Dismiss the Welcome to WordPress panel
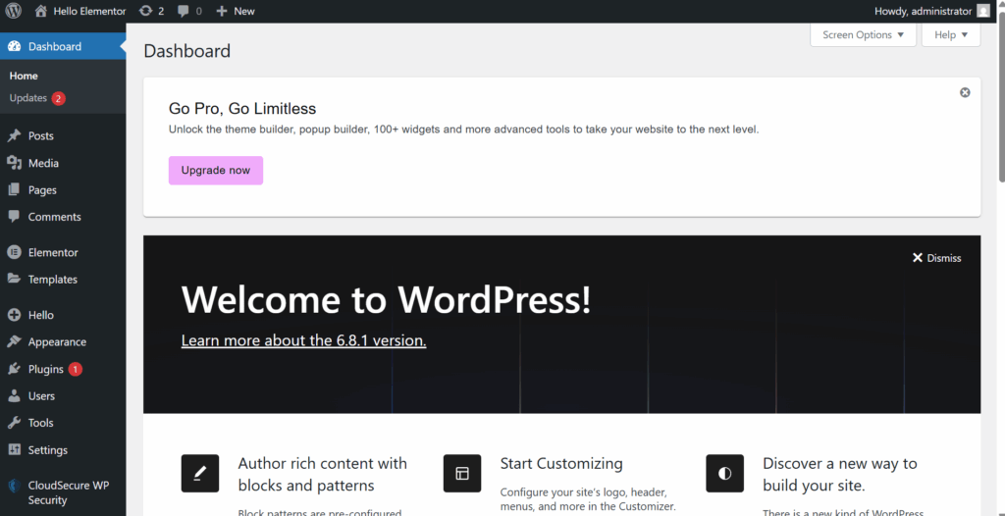Viewport: 1005px width, 516px height. (x=936, y=258)
